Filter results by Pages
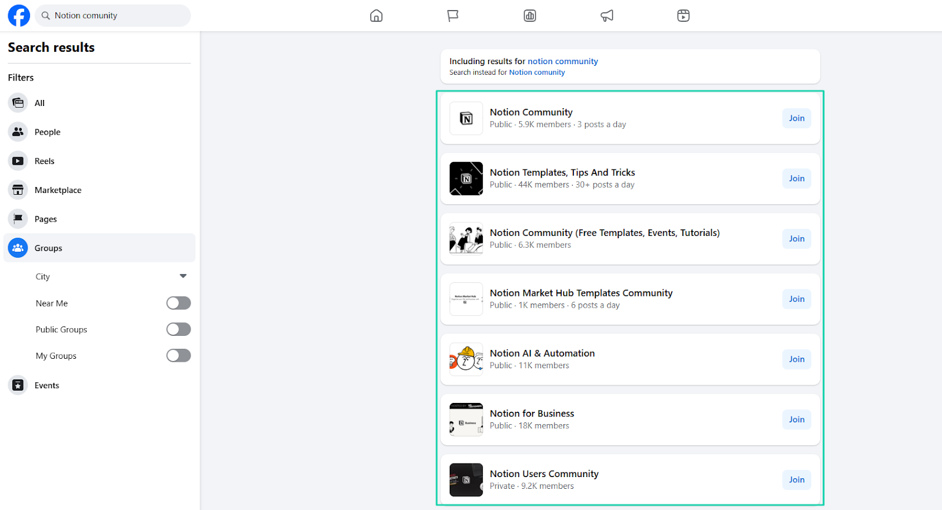This screenshot has height=510, width=942. tap(45, 219)
